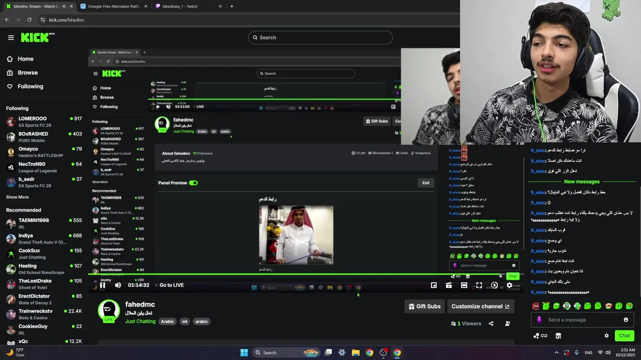
Task: Open Omayco channel in sidebar
Action: [44, 152]
